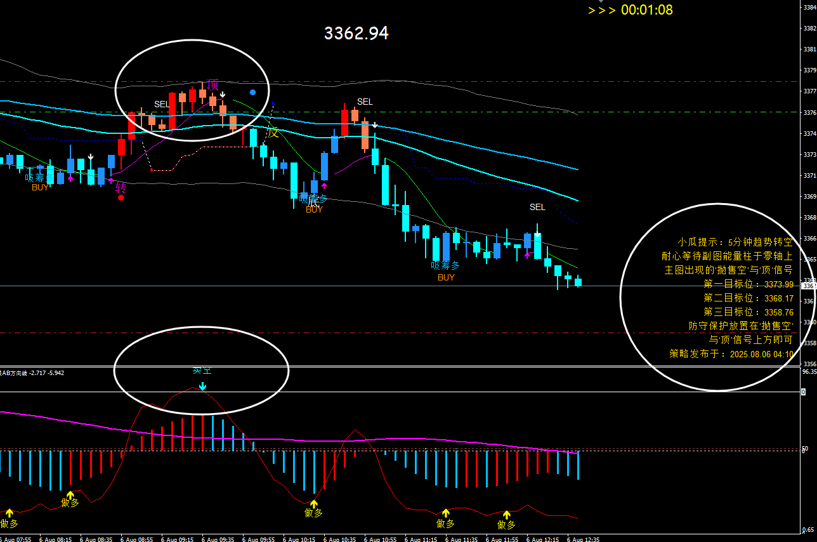
Task: Select the BUY label beneath the 底 marker
Action: (314, 209)
